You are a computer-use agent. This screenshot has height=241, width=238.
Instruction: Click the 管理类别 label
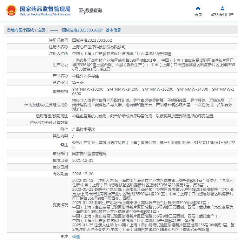click(x=60, y=83)
